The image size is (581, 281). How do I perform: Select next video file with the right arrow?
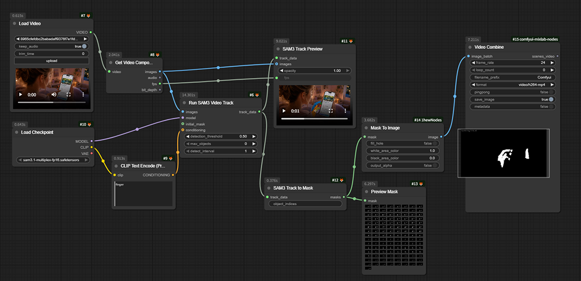85,39
